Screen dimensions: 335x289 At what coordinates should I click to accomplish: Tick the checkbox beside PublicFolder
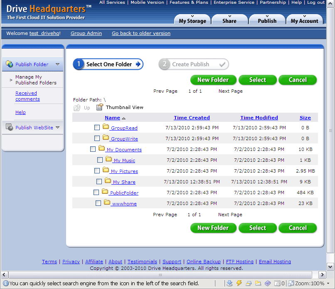[96, 192]
